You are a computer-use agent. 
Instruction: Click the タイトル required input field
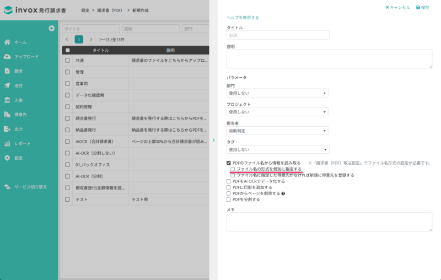278,35
